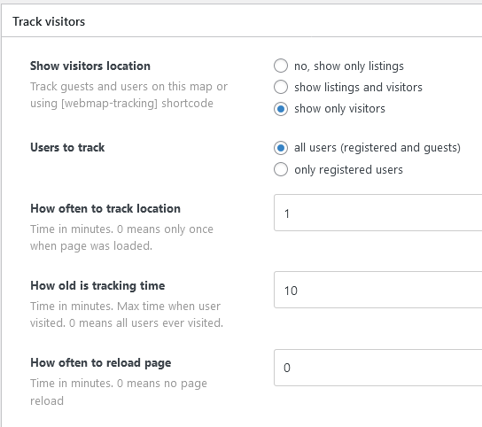
Task: Click the "Show visitors location" setting label
Action: 90,66
